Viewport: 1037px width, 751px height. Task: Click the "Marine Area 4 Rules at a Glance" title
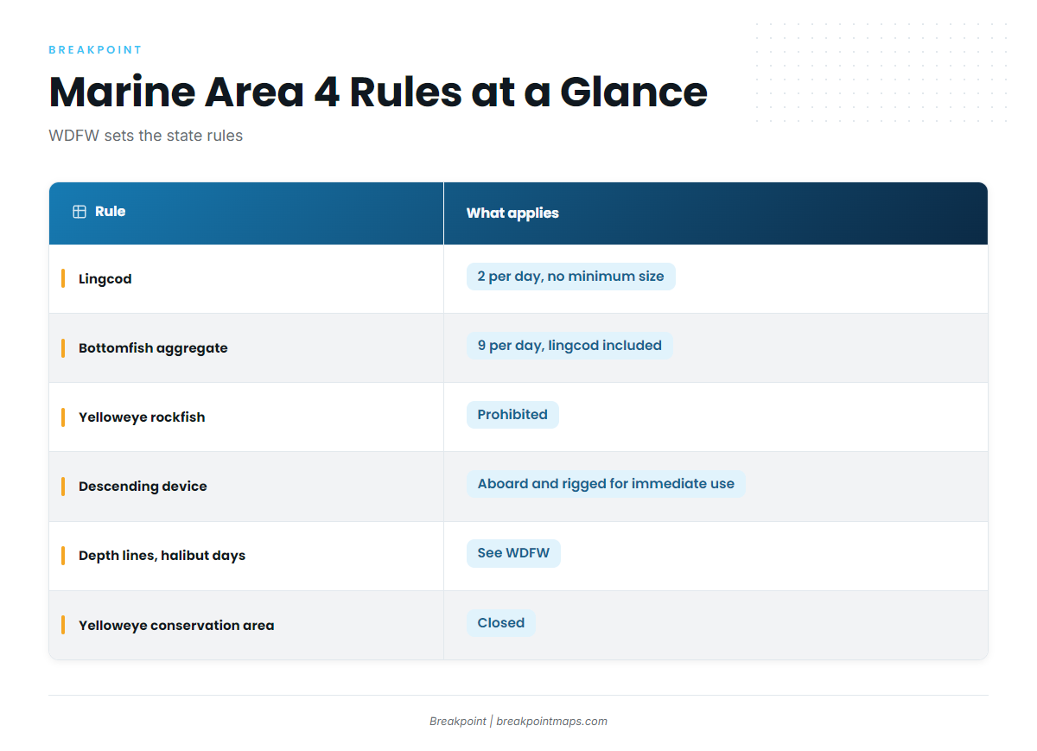coord(379,92)
